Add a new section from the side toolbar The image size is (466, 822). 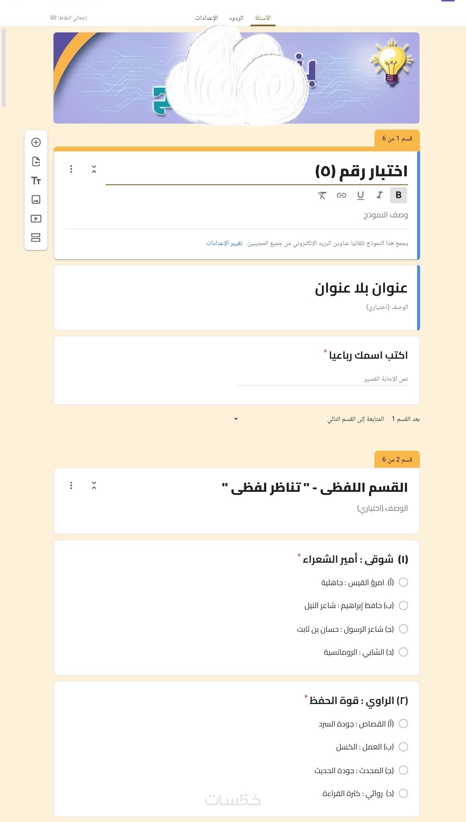click(36, 238)
